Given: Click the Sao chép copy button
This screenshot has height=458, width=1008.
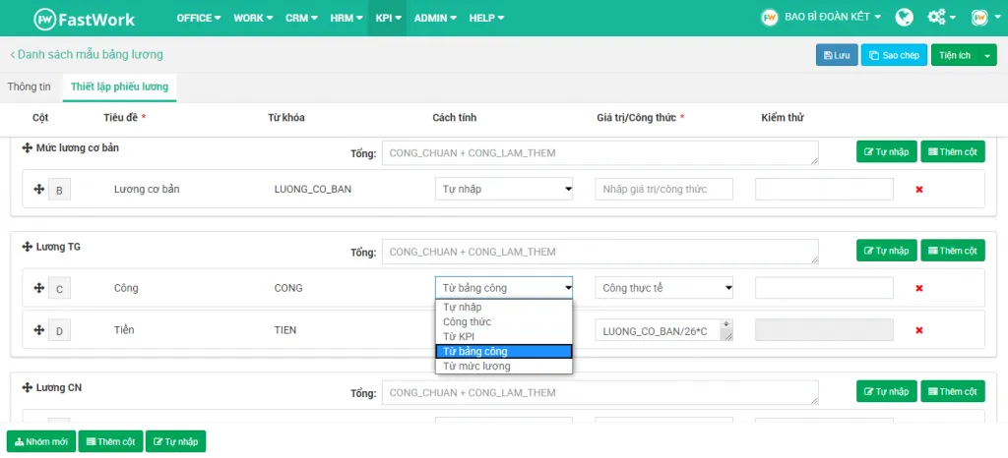Looking at the screenshot, I should [894, 56].
